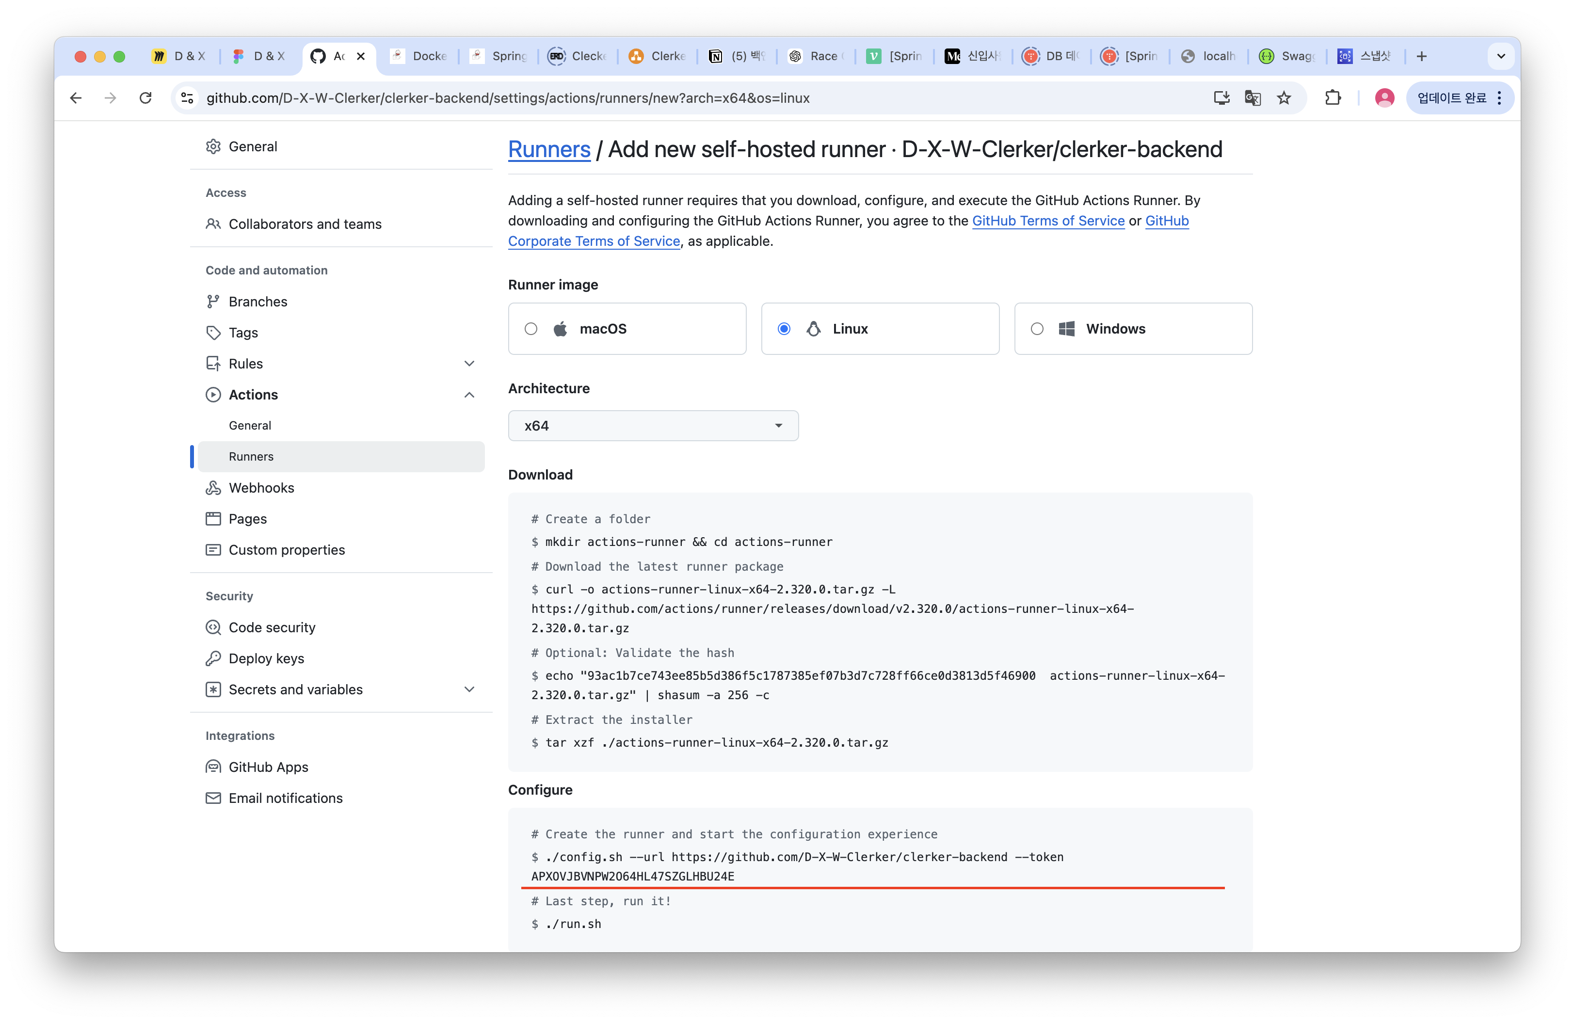Click the APXOVJBVNPW2O64HL47SZGLHBU24E token text
This screenshot has width=1575, height=1024.
tap(633, 877)
